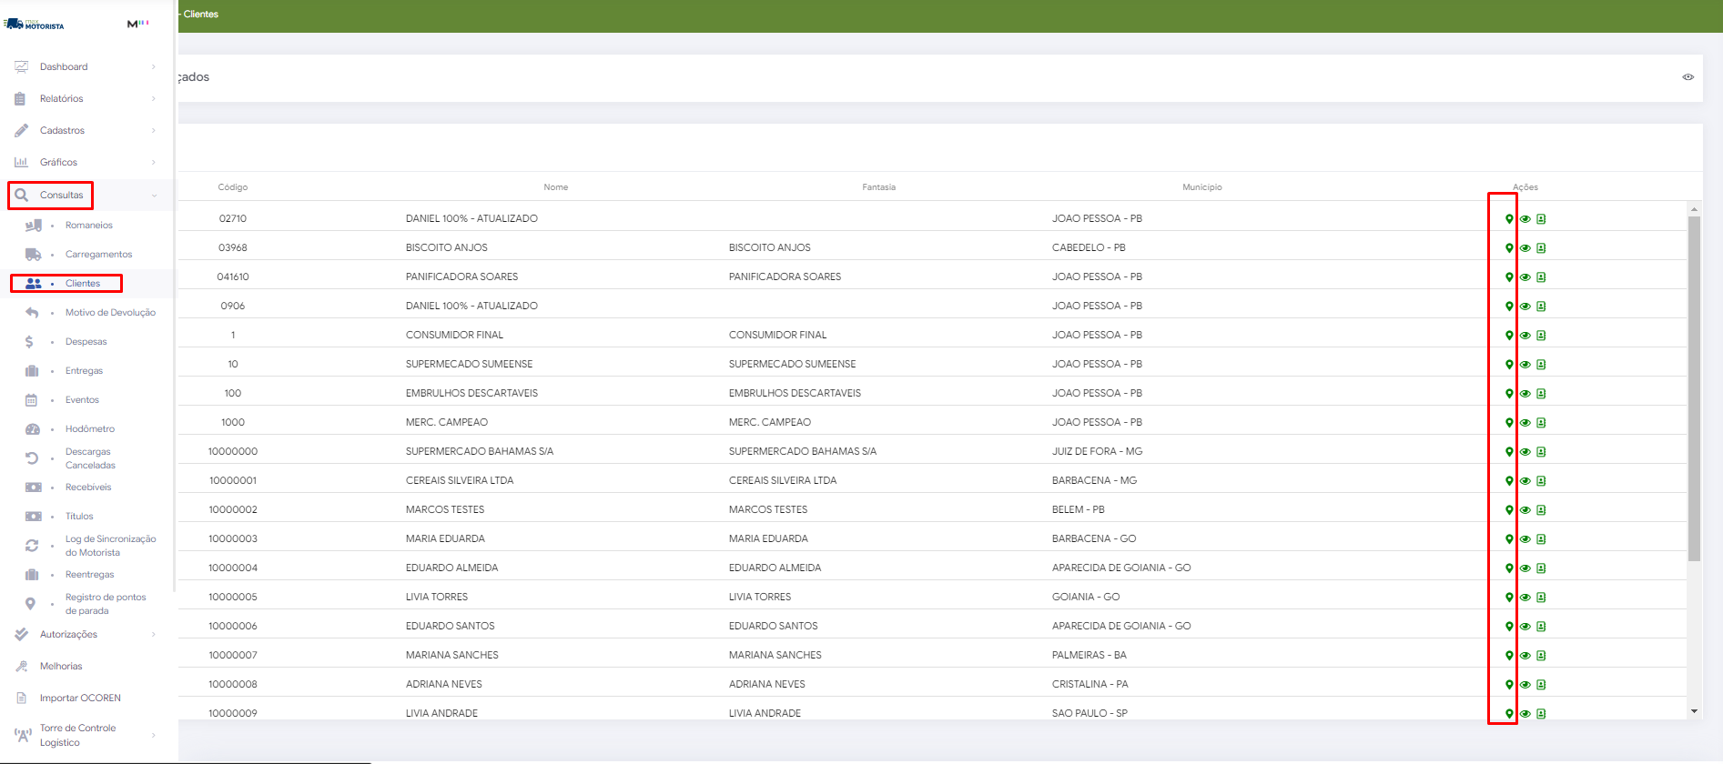Open document icon for MERC. CAMPEAO row
The width and height of the screenshot is (1723, 764).
point(1541,422)
